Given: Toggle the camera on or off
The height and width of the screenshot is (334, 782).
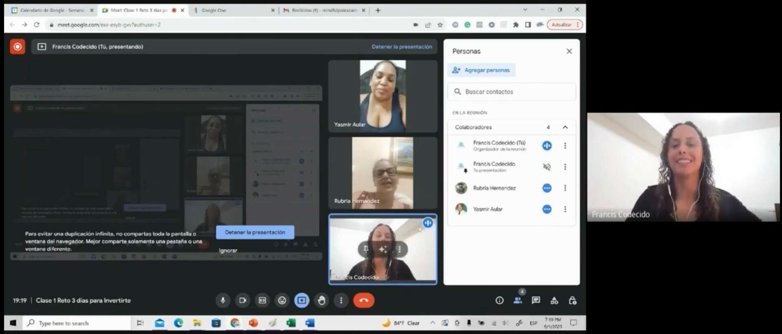Looking at the screenshot, I should pos(242,300).
